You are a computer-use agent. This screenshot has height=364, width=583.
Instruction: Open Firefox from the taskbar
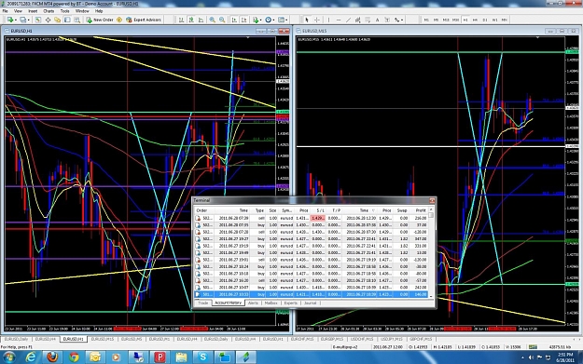[52, 357]
